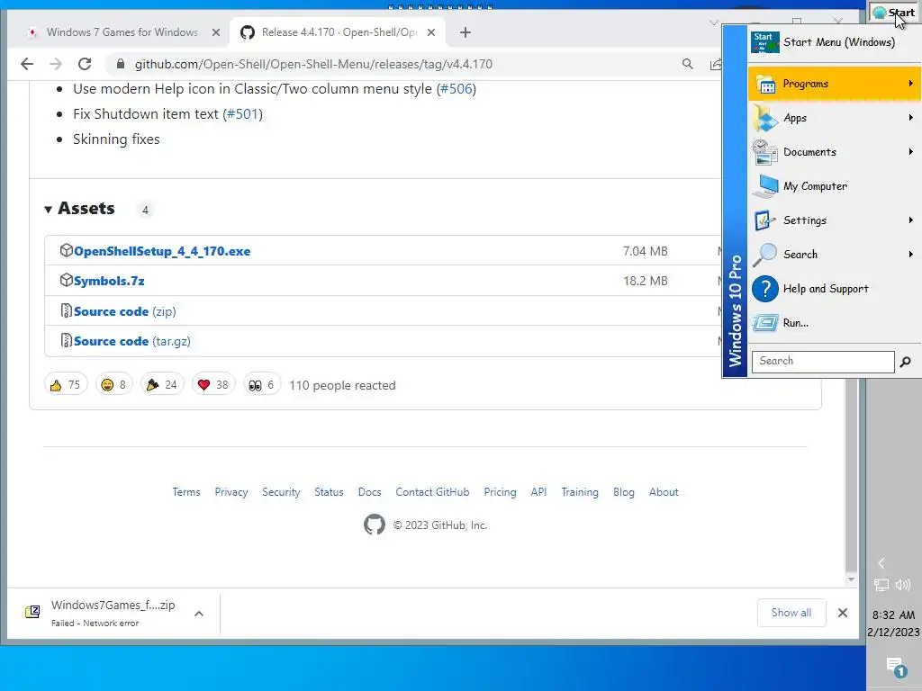The height and width of the screenshot is (691, 922).
Task: Open issue link #506
Action: point(456,89)
